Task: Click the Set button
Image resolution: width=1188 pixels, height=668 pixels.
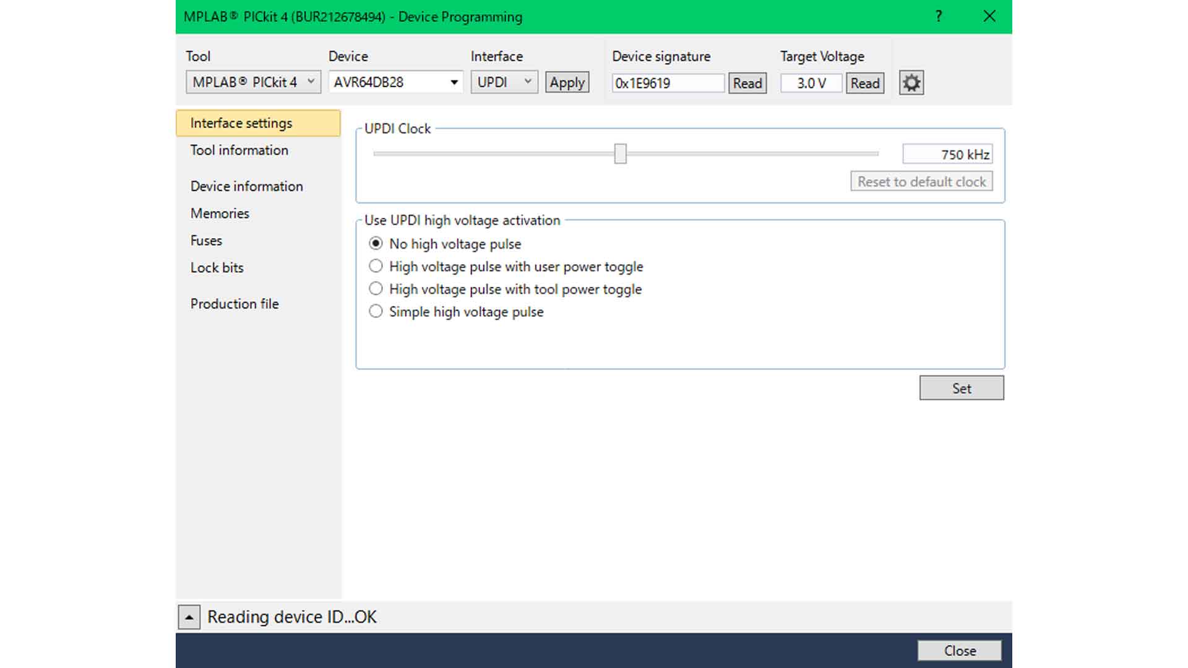Action: point(962,388)
